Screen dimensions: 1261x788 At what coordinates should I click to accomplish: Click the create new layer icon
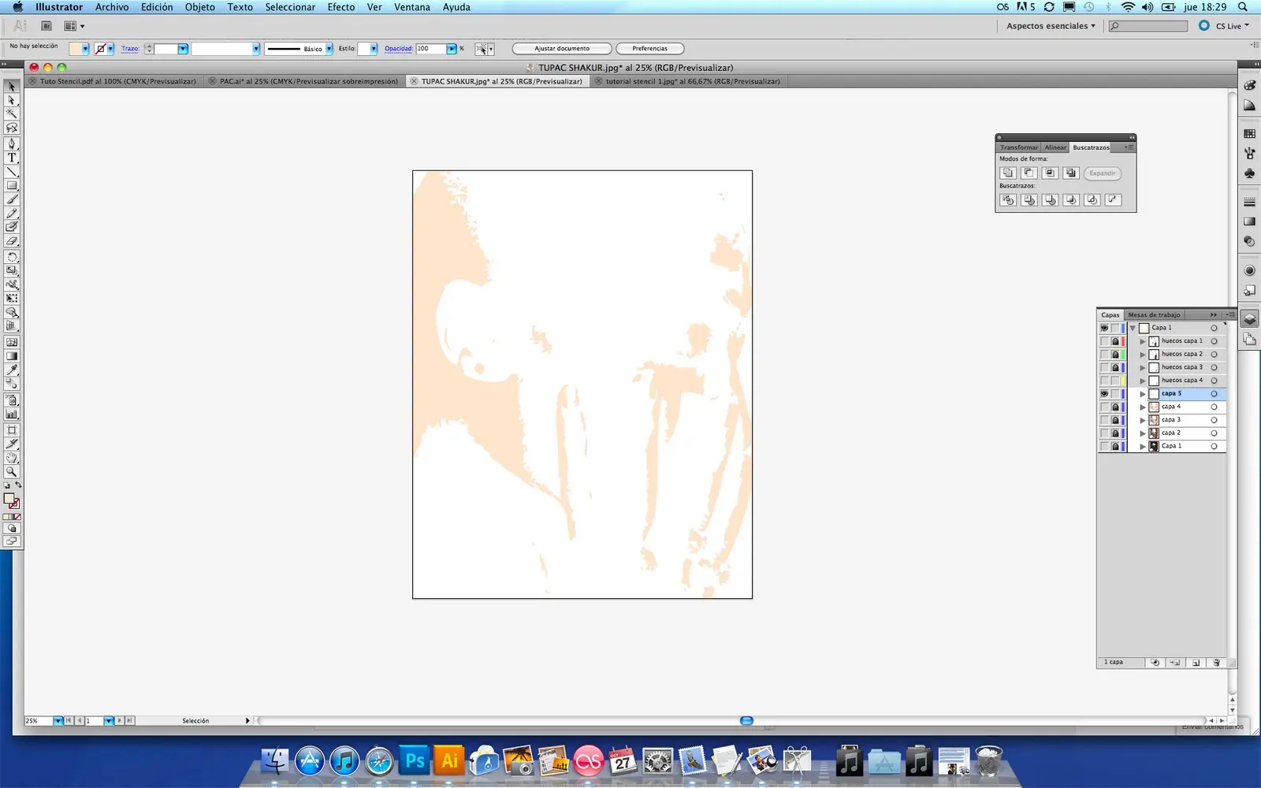(1196, 663)
